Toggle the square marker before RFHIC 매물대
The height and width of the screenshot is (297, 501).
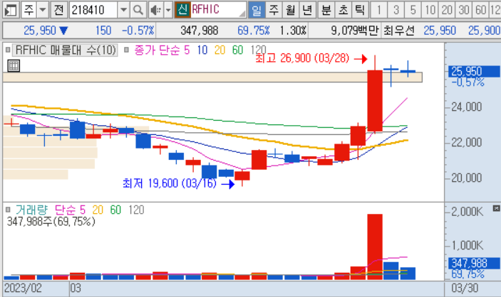(x=8, y=50)
